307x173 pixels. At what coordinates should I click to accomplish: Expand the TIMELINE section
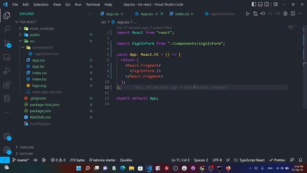(27, 148)
